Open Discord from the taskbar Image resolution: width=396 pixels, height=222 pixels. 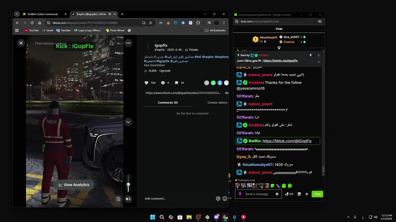tap(216, 217)
